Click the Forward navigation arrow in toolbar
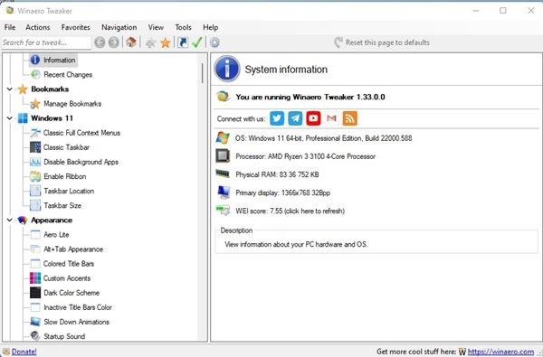Viewport: 543px width, 357px height. click(x=114, y=42)
